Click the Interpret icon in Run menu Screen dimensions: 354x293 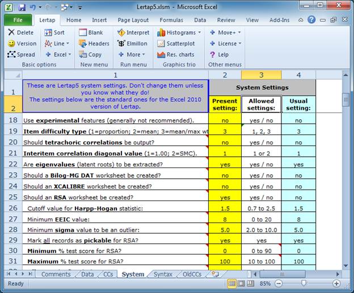[x=121, y=33]
